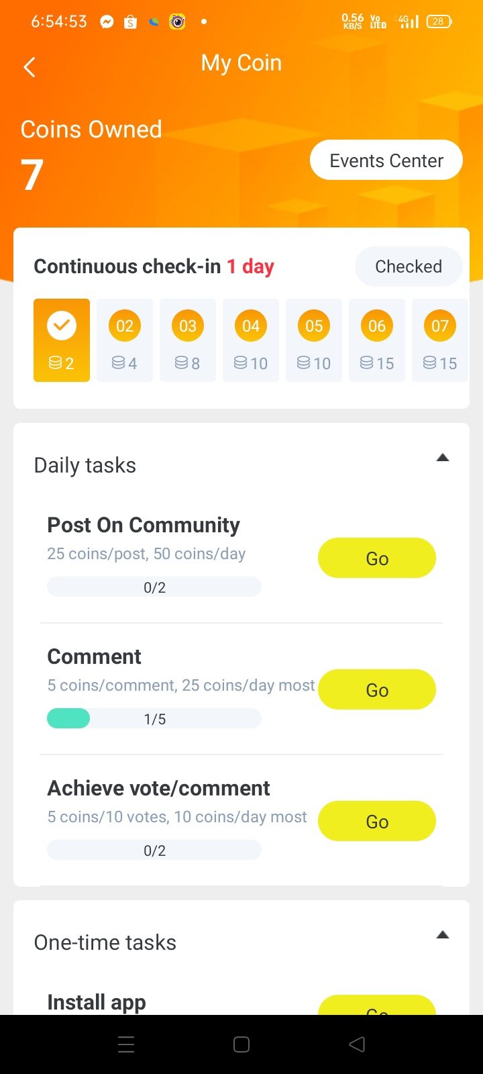Image resolution: width=483 pixels, height=1074 pixels.
Task: Tap day 05 check-in coin badge
Action: (x=314, y=326)
